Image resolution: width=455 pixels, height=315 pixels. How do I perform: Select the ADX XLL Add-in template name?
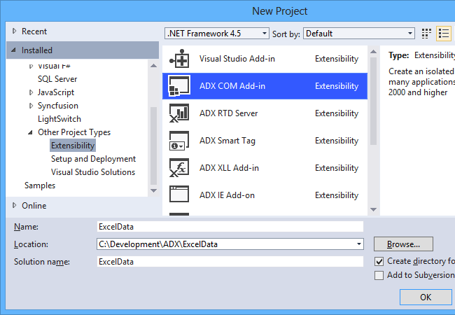[x=229, y=168]
